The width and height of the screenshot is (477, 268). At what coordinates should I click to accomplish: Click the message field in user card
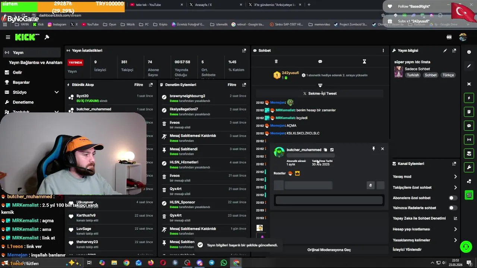pos(329,200)
